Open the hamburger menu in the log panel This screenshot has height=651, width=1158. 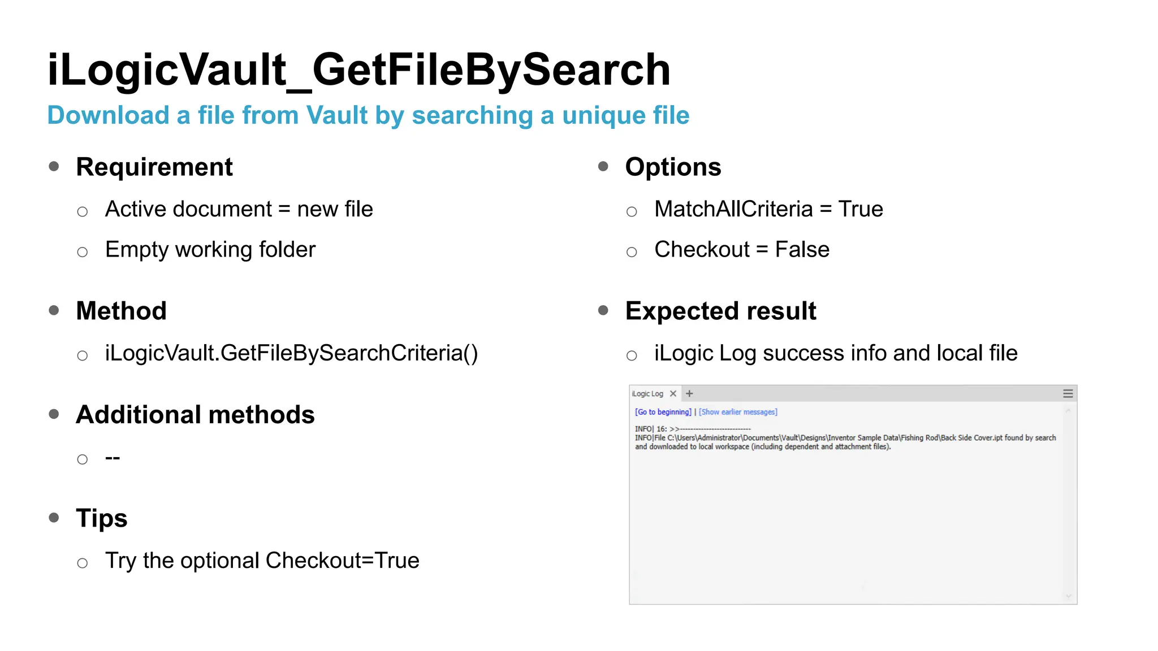coord(1068,394)
